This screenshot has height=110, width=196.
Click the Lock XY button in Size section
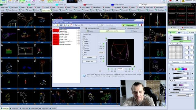181,41
